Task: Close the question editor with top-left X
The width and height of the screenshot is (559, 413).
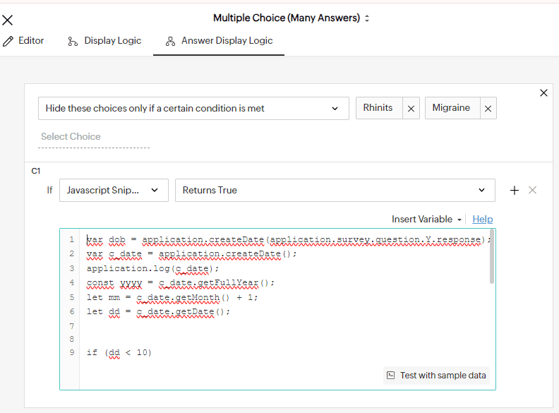Action: 8,20
